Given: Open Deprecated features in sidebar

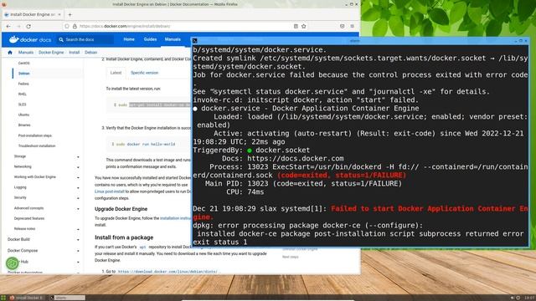Looking at the screenshot, I should click(29, 218).
